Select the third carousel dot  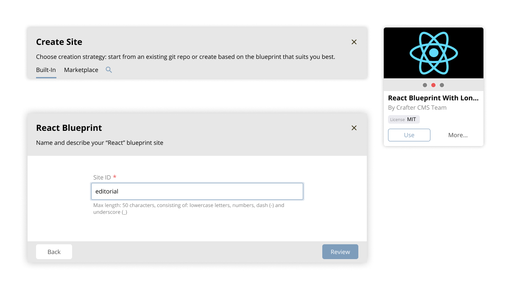[x=442, y=85]
